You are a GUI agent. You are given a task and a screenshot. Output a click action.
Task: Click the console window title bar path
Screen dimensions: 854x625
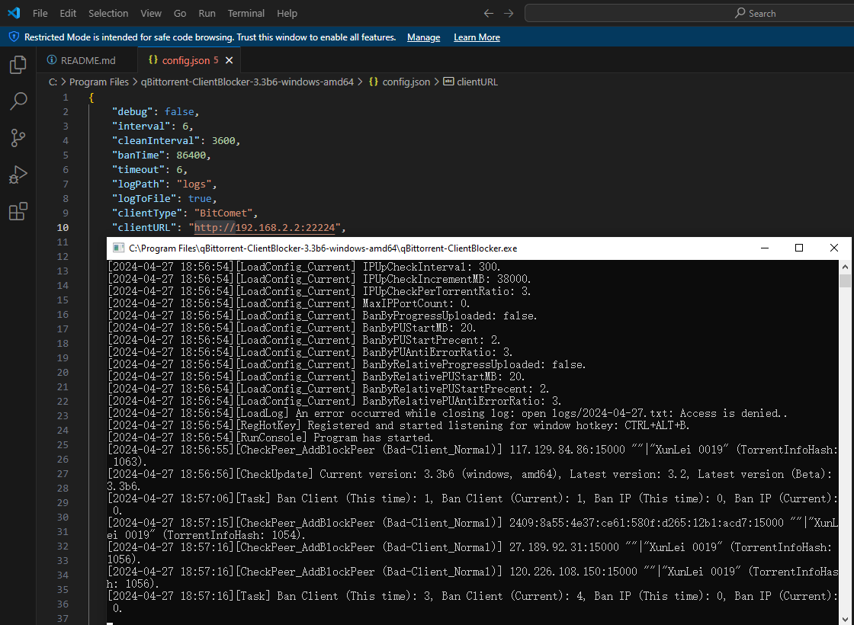(x=323, y=248)
